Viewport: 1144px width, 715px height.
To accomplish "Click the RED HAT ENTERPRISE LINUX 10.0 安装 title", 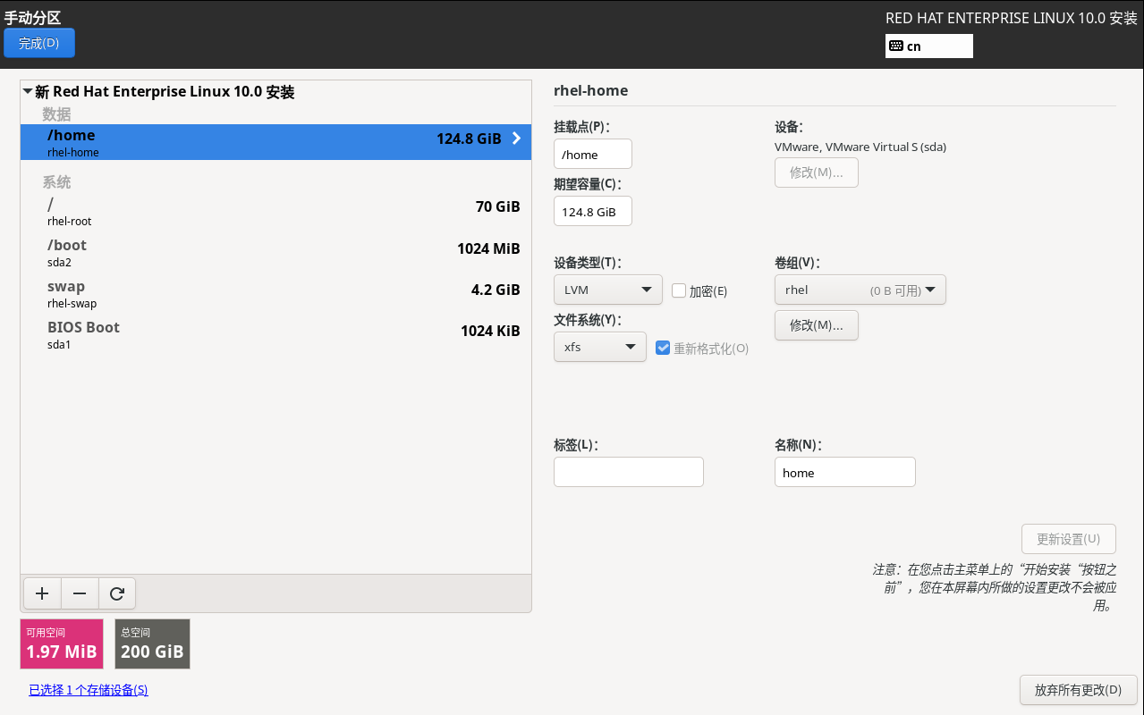I will click(1011, 18).
